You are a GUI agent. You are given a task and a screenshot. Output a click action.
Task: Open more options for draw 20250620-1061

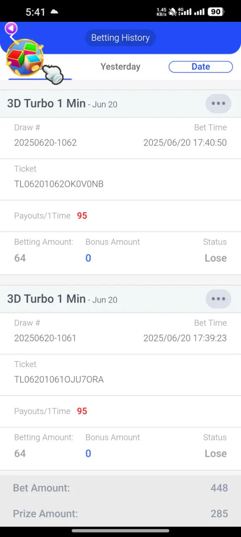click(218, 299)
